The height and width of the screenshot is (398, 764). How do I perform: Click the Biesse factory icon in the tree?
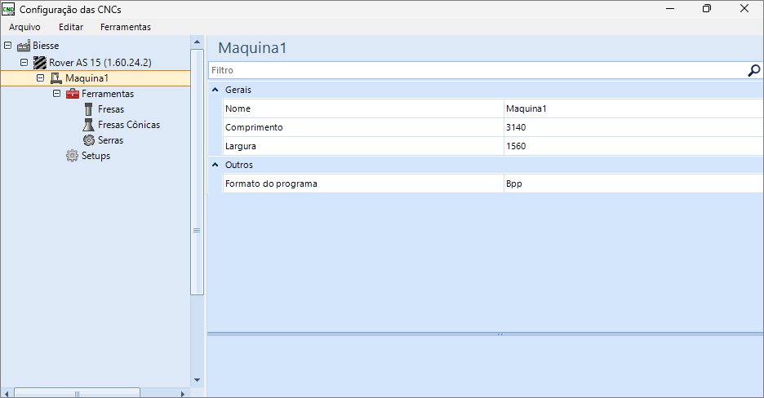24,46
